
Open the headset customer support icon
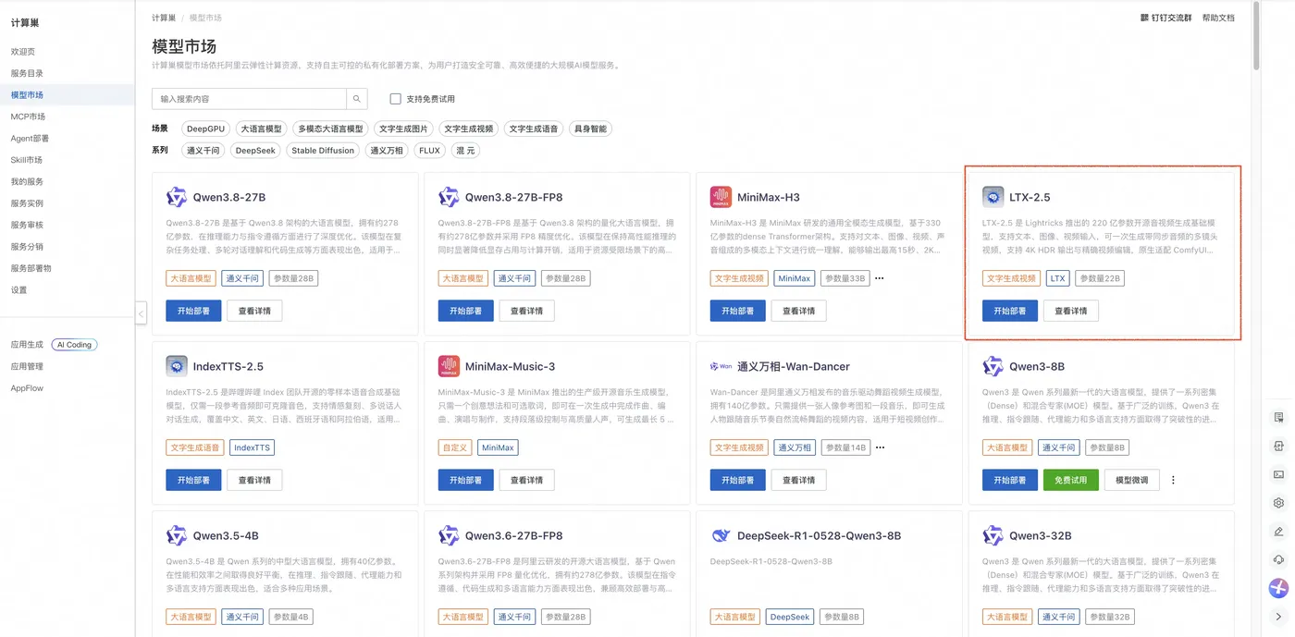[1278, 560]
